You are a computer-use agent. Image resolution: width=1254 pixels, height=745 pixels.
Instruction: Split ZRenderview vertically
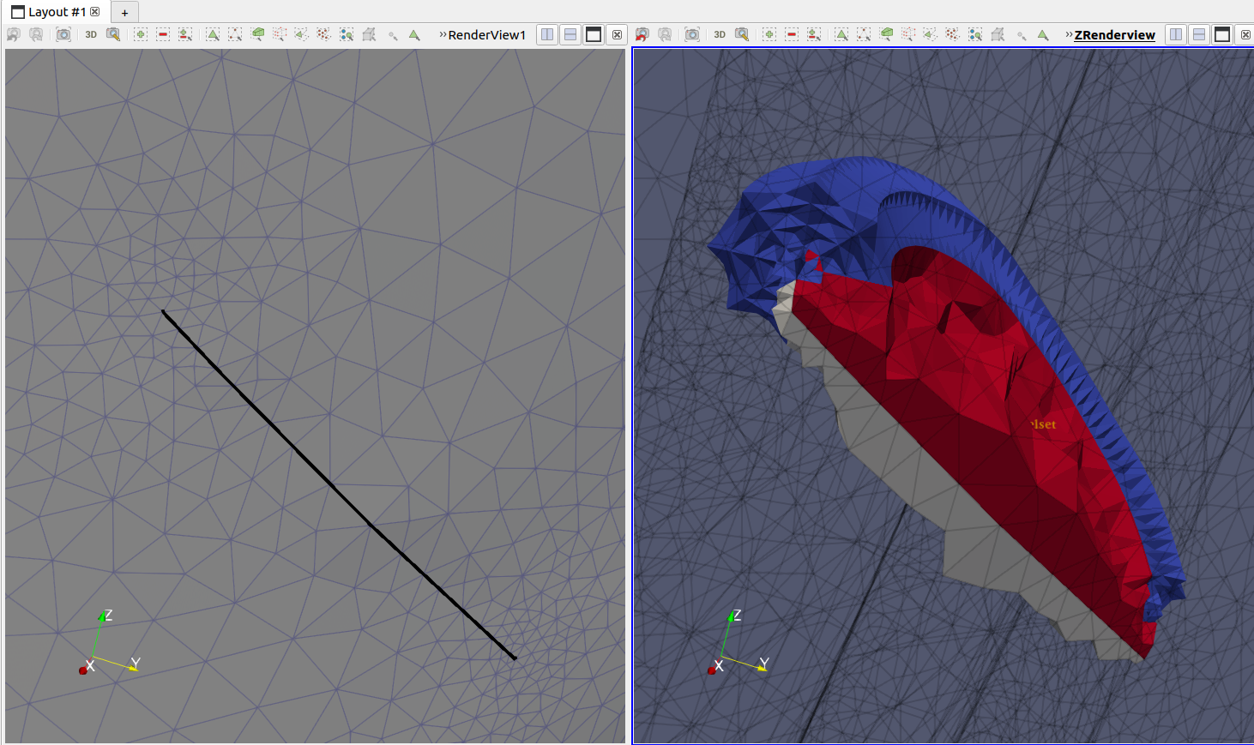[x=1199, y=34]
